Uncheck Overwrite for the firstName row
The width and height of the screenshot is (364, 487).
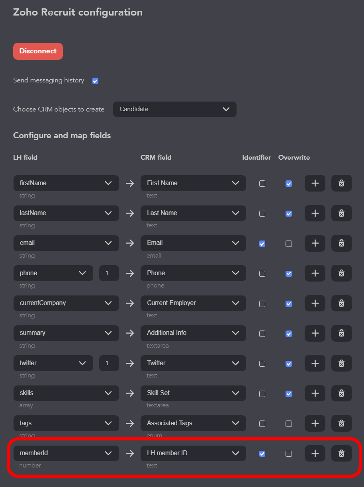click(289, 184)
